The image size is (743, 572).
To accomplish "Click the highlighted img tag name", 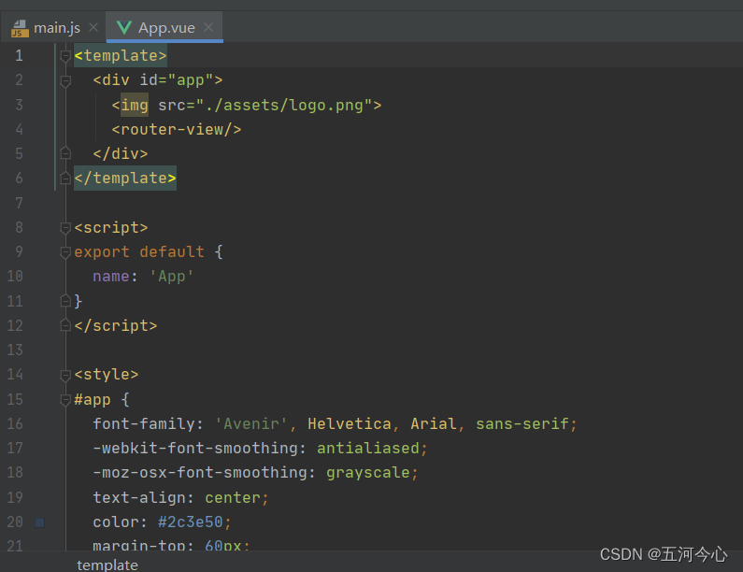I will tap(135, 105).
